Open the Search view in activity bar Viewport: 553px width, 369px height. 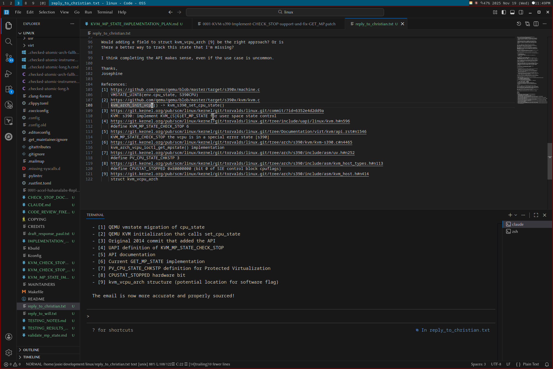(9, 41)
